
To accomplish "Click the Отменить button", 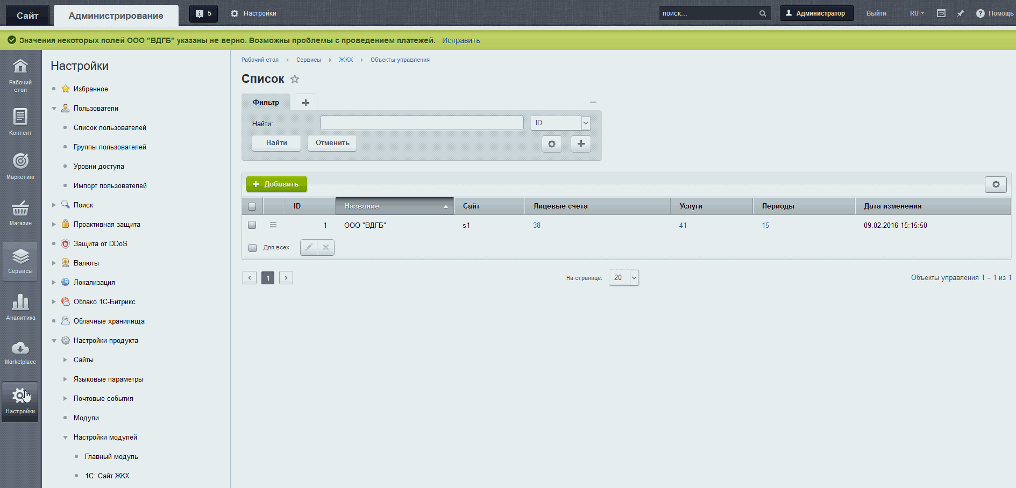I will (x=332, y=143).
